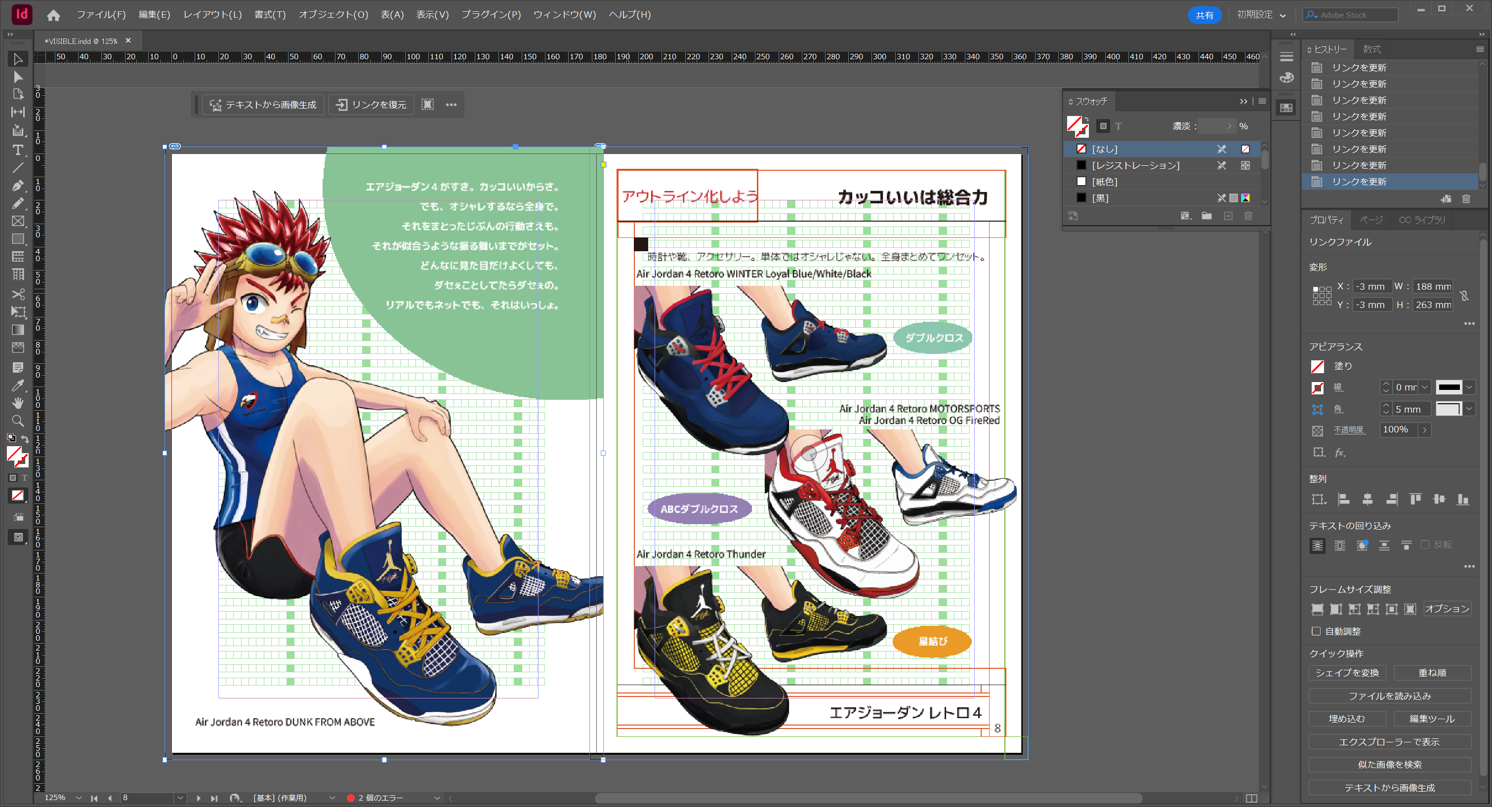This screenshot has width=1492, height=807.
Task: Switch to the ページ tab
Action: coord(1370,220)
